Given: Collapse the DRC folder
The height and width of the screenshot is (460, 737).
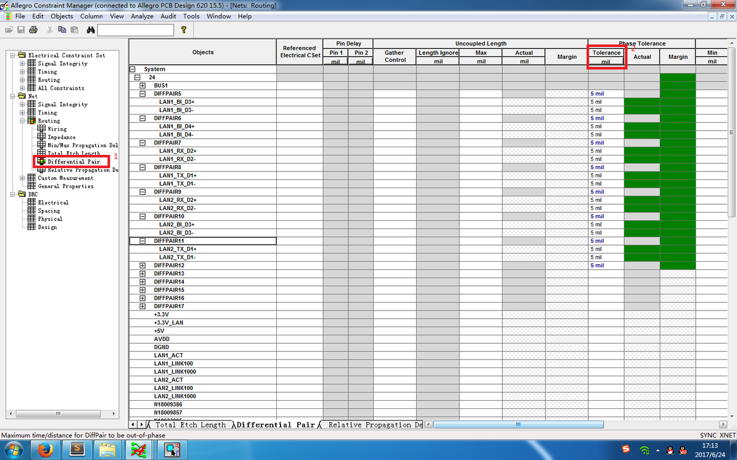Looking at the screenshot, I should point(13,194).
